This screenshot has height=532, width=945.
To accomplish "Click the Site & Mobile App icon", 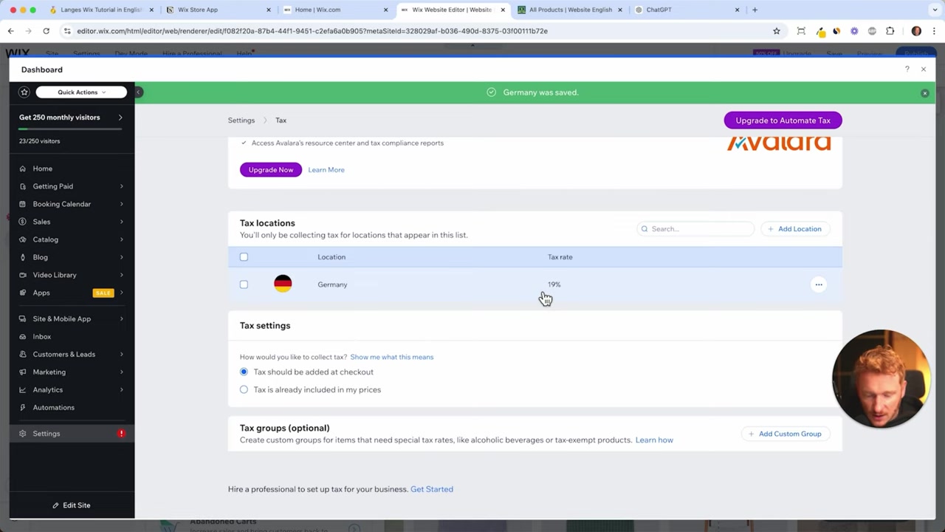I will 23,318.
